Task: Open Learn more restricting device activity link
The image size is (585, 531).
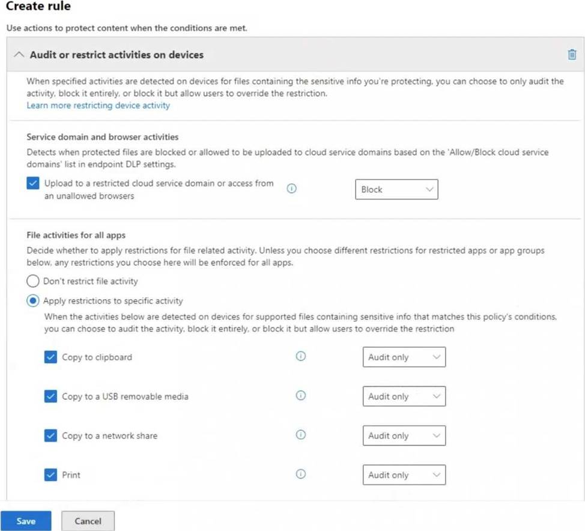Action: click(x=98, y=105)
